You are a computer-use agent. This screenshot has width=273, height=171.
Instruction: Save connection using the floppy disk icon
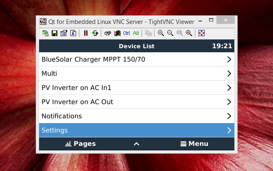54,33
